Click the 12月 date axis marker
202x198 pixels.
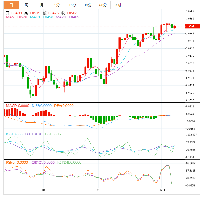(x=163, y=190)
